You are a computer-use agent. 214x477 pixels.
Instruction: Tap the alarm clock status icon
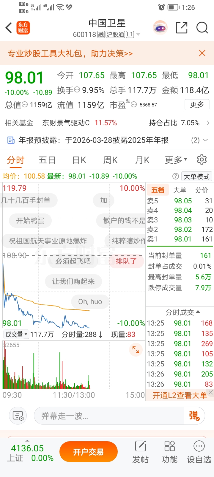coord(161,7)
